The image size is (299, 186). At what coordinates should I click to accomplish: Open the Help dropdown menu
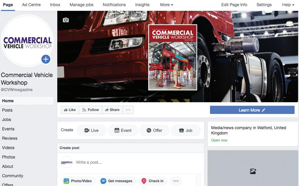pyautogui.click(x=288, y=5)
